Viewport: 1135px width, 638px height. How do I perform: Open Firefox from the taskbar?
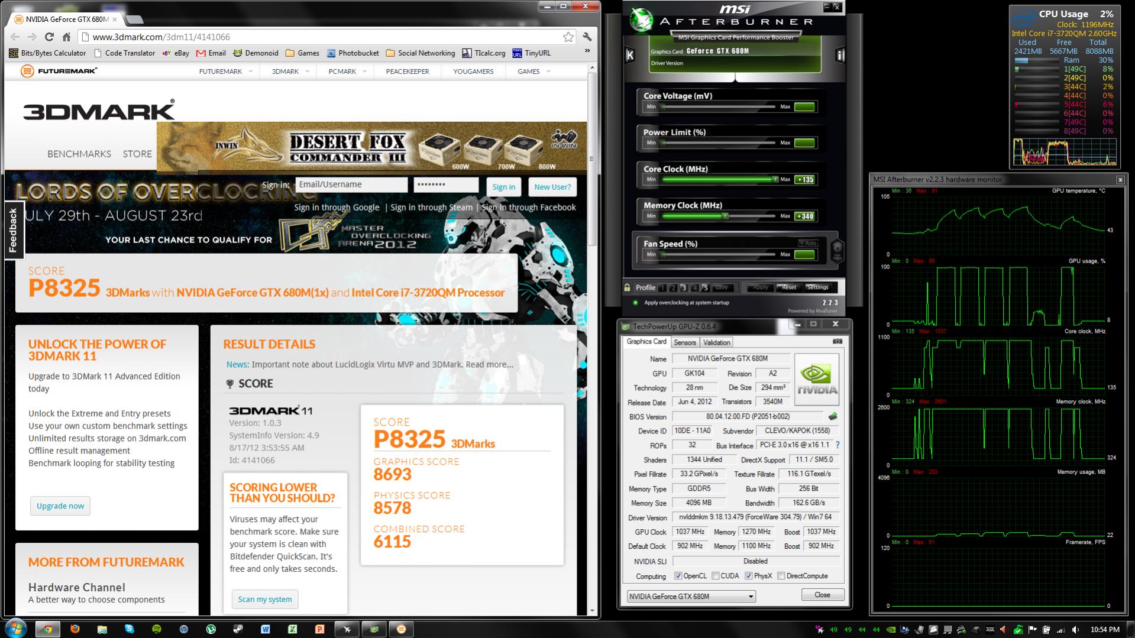click(75, 629)
